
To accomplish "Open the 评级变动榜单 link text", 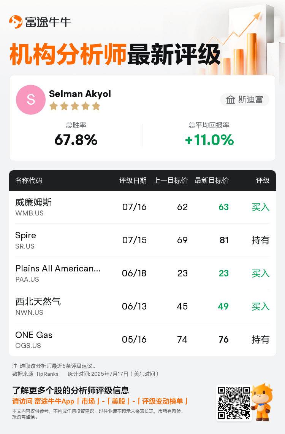I will (162, 401).
